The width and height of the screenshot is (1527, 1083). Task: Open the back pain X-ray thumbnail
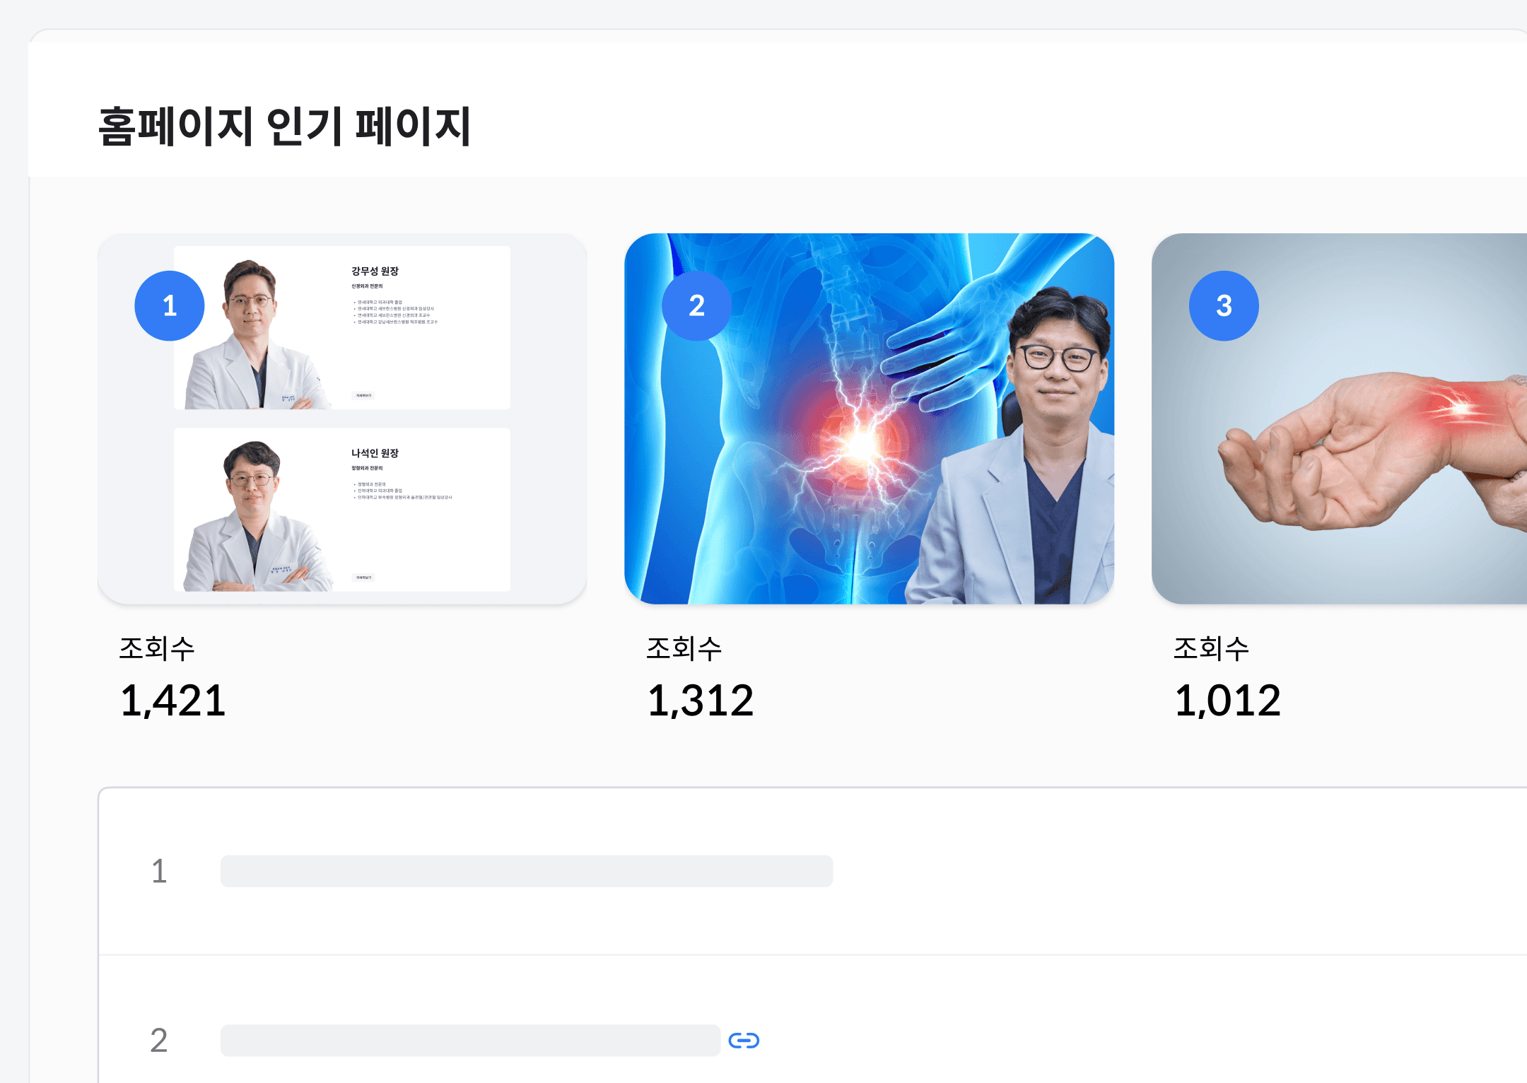tap(870, 418)
